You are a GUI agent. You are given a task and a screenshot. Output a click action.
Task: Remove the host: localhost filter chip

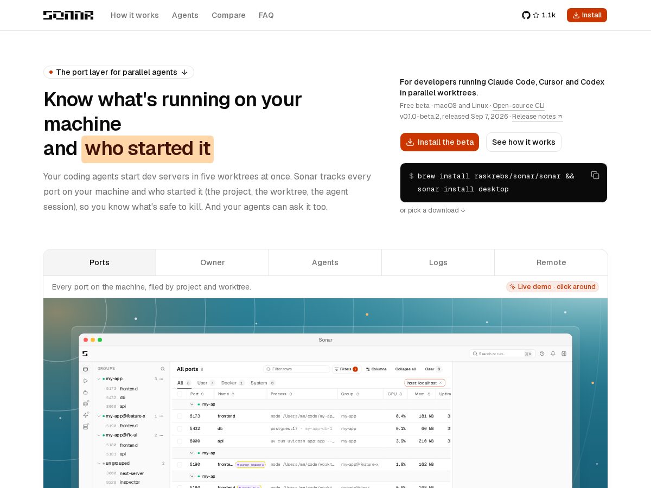441,383
